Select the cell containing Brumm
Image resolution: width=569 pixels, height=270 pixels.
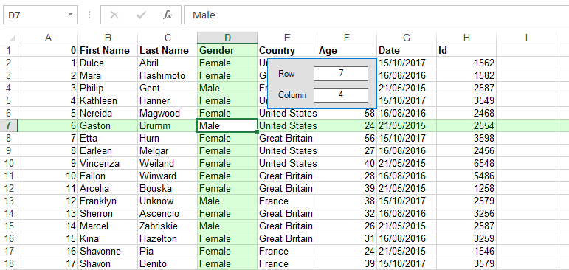[x=168, y=125]
